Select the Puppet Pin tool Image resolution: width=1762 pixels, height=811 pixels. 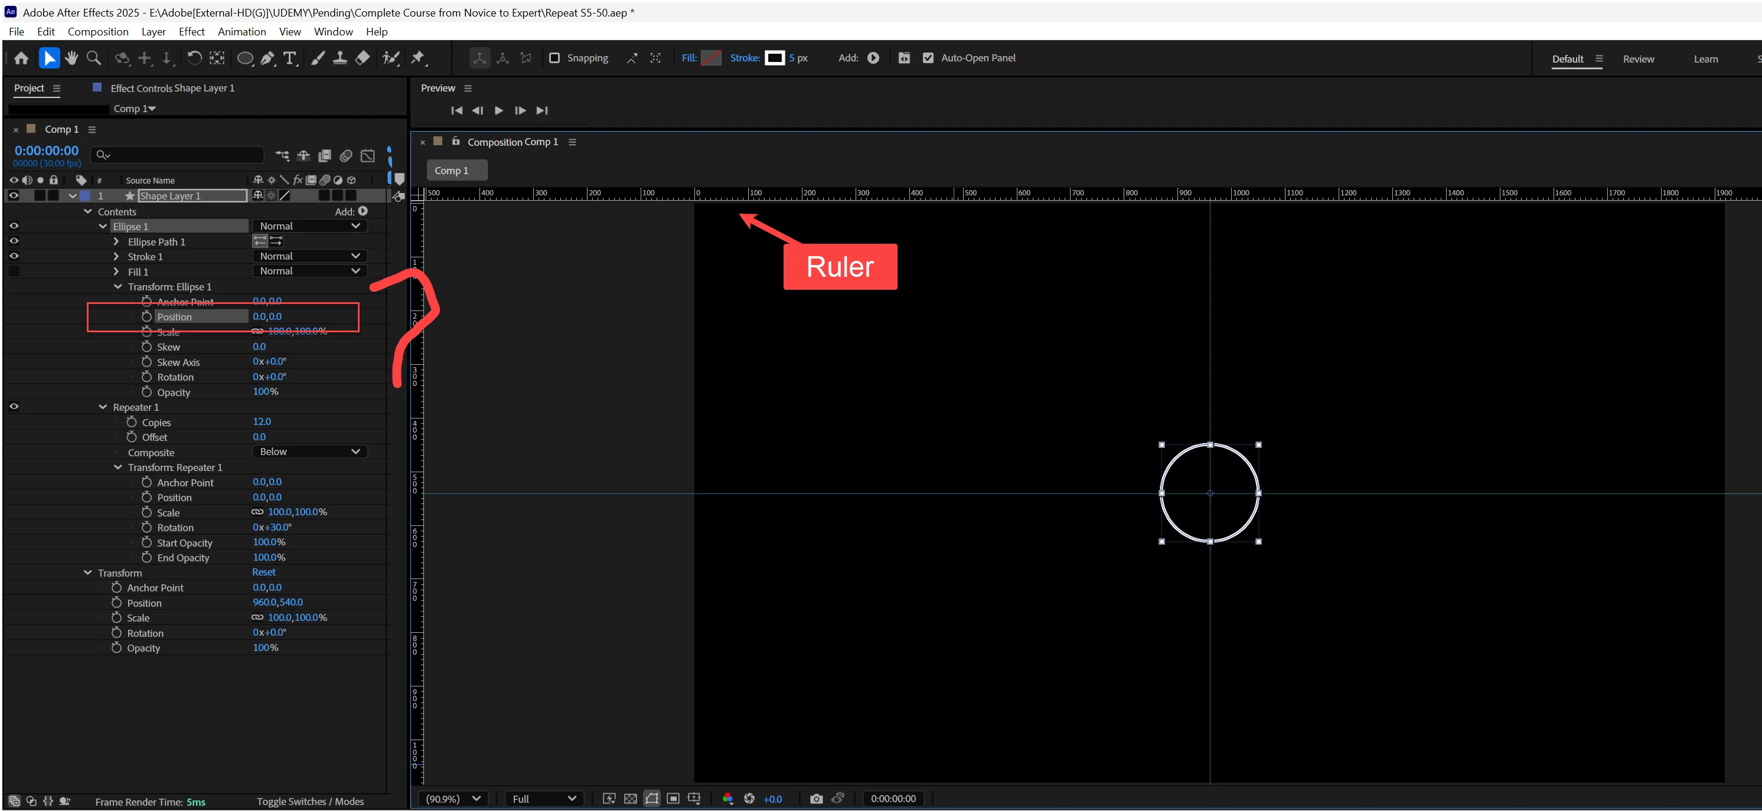click(418, 58)
